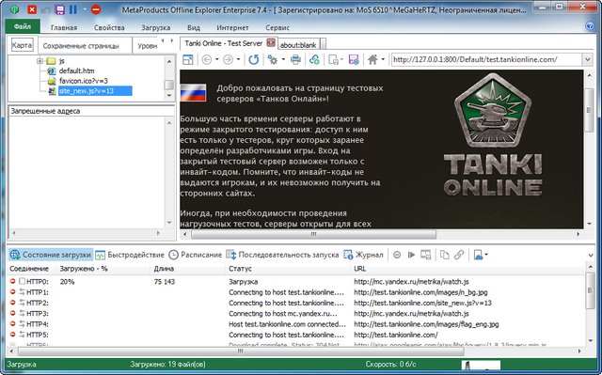
Task: Open the gears settings dropdown arrow
Action: (x=283, y=60)
